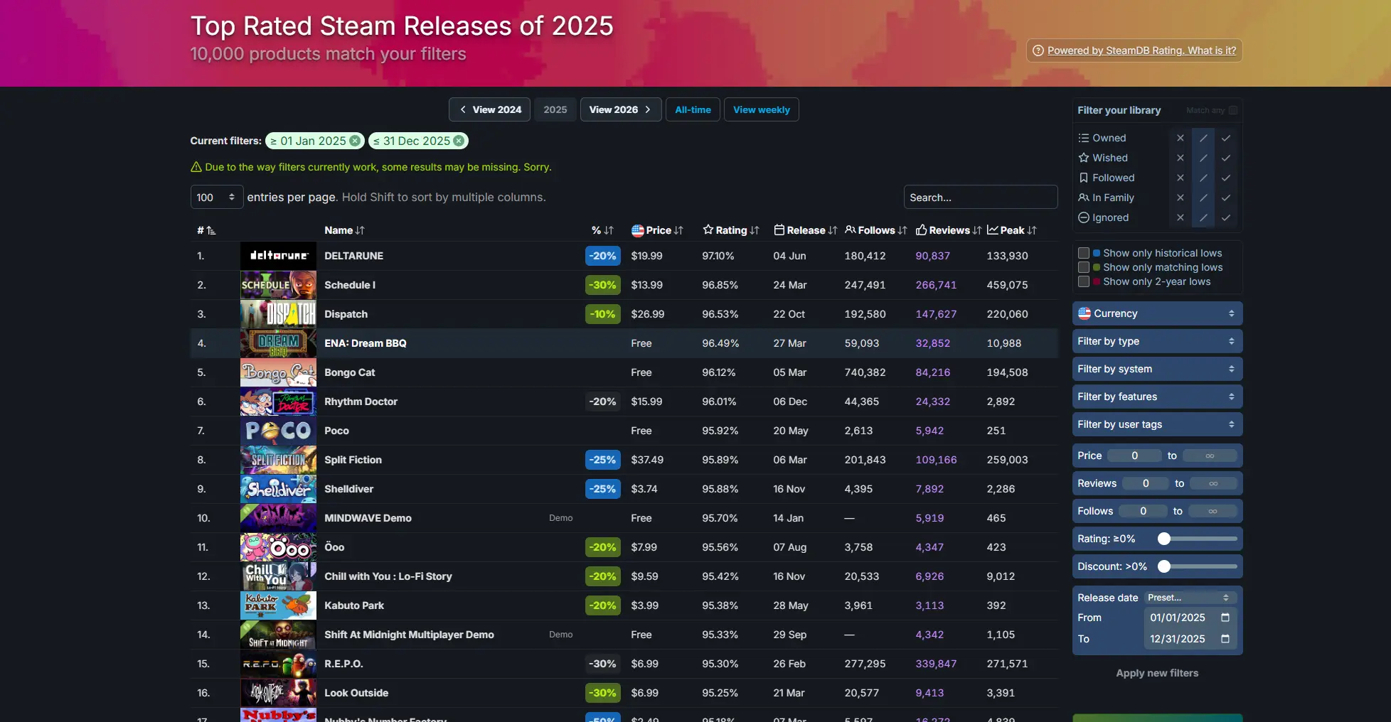
Task: Click the In Family people icon
Action: click(x=1084, y=198)
